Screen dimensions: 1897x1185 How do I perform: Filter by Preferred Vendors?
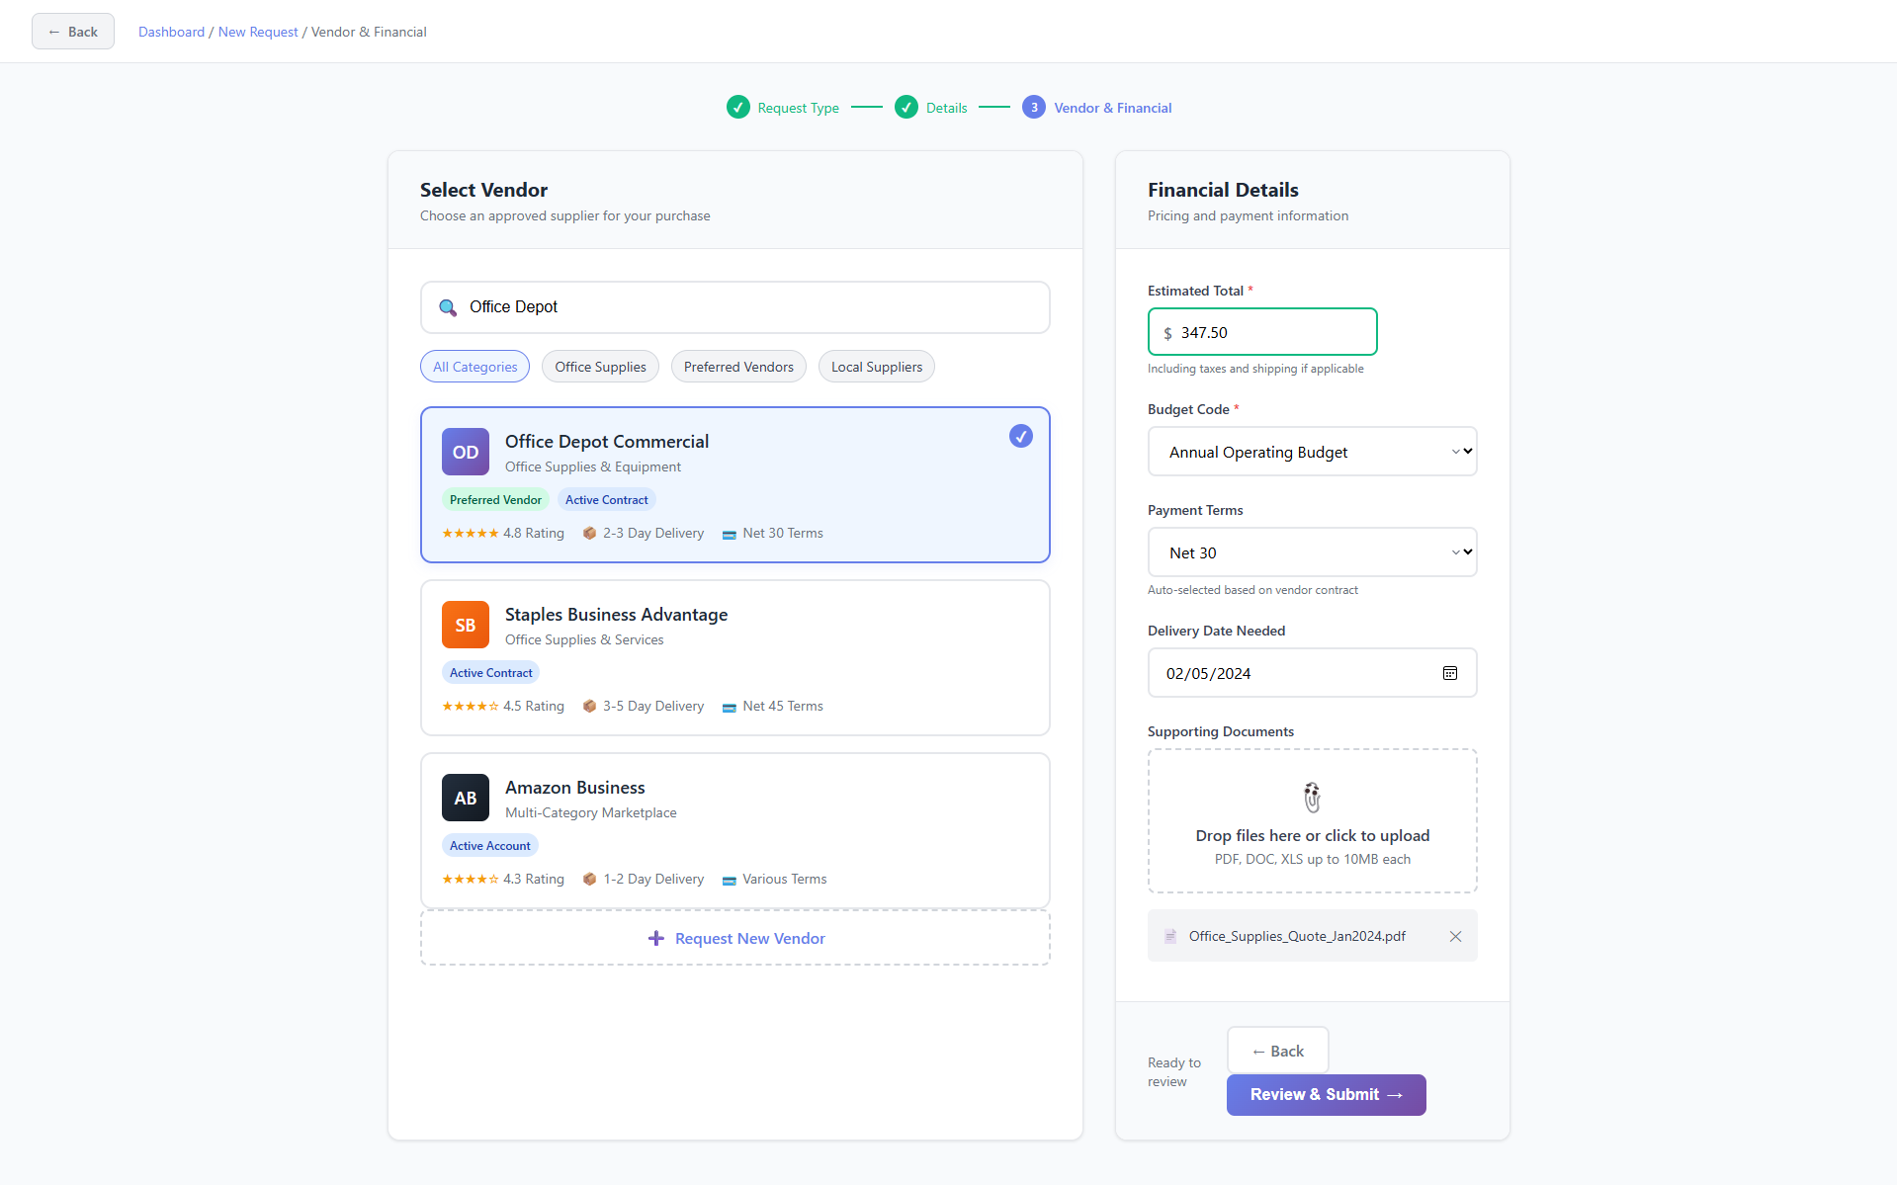coord(738,367)
